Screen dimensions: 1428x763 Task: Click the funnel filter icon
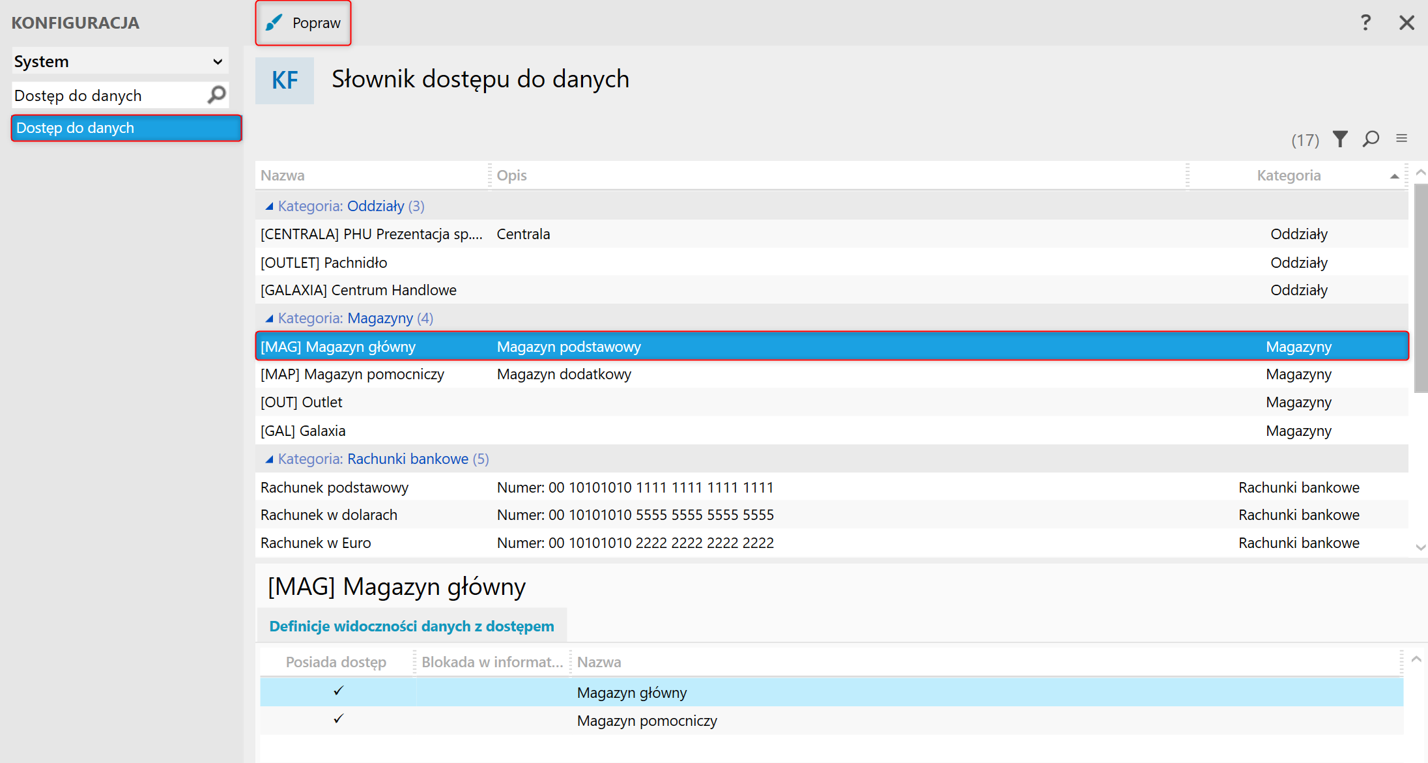tap(1340, 139)
